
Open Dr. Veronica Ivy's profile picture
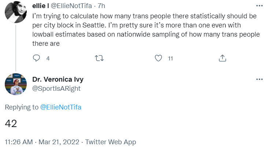[16, 84]
